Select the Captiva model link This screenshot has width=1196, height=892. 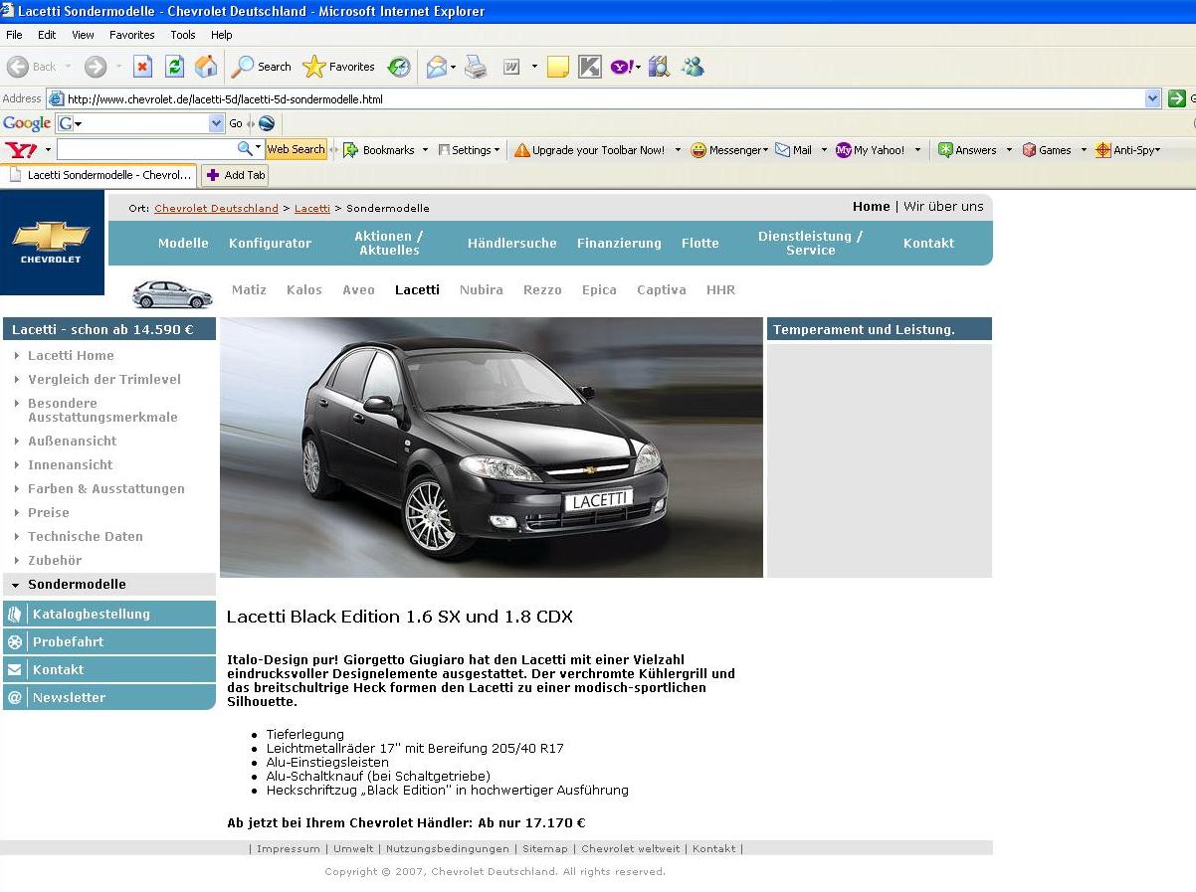(662, 289)
